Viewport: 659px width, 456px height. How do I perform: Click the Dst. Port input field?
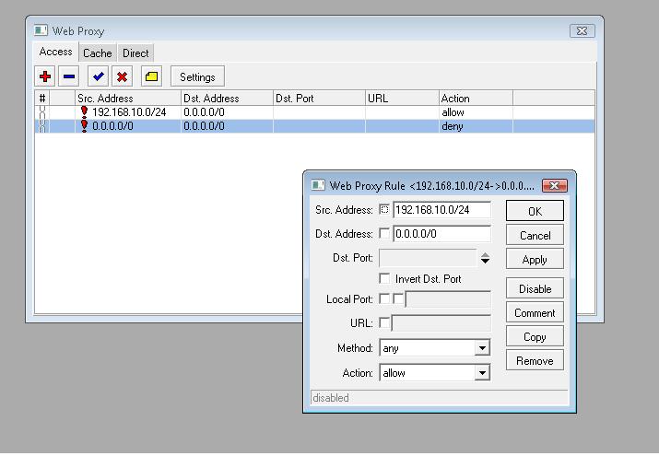(428, 258)
